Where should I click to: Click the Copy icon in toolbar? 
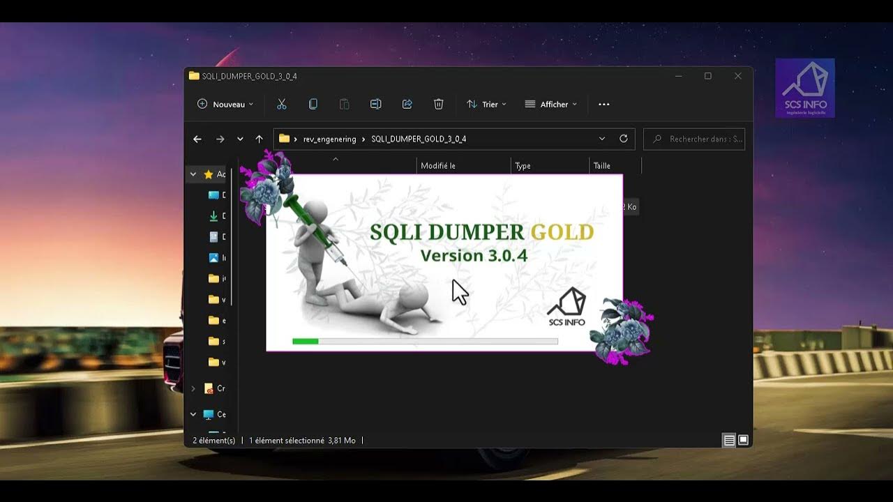tap(313, 104)
